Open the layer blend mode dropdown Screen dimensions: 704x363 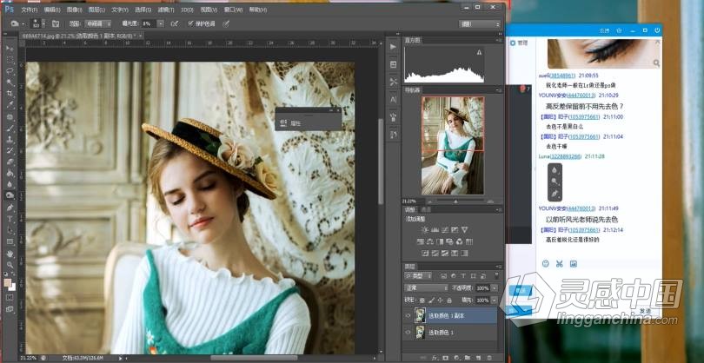[426, 287]
